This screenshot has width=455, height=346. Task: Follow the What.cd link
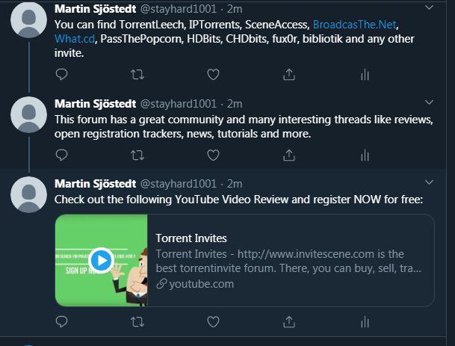pos(74,38)
